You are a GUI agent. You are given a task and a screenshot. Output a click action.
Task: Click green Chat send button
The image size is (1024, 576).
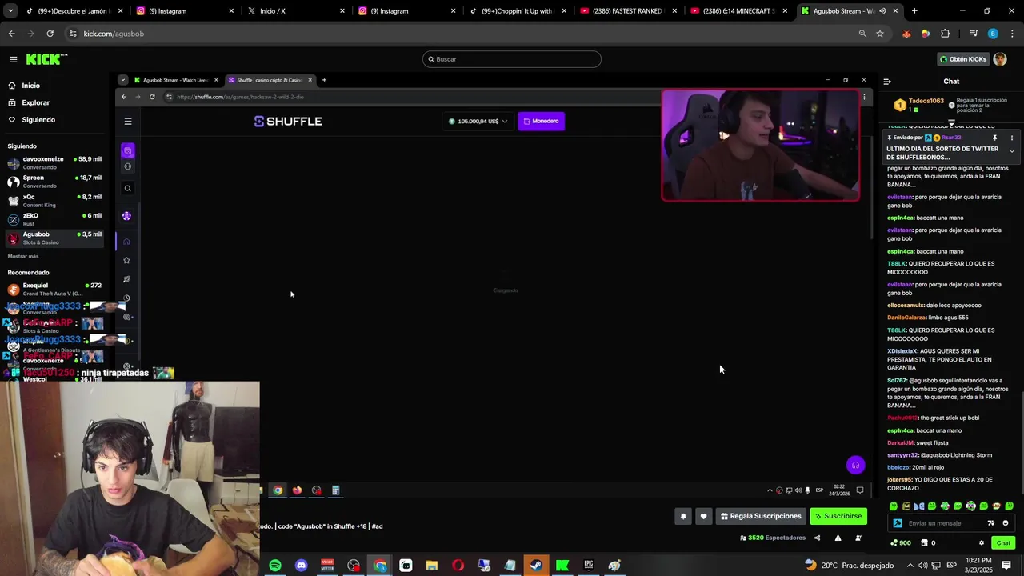coord(1003,543)
